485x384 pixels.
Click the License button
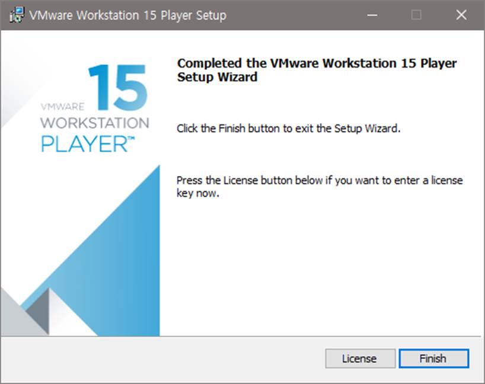pyautogui.click(x=359, y=359)
